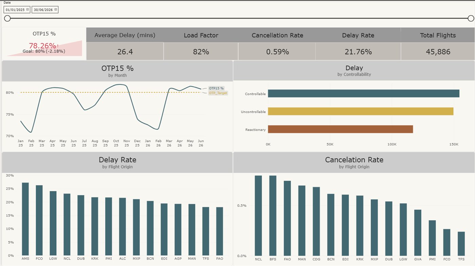Select the KRK bar in Delay Rate chart
Screen dimensions: 475x266
pos(95,226)
